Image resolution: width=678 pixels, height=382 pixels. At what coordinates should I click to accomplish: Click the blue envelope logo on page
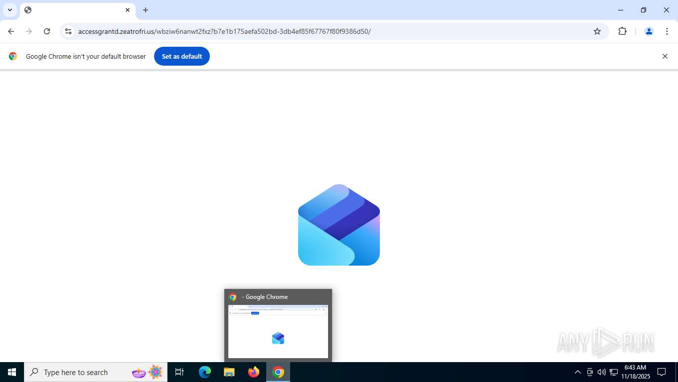point(339,225)
